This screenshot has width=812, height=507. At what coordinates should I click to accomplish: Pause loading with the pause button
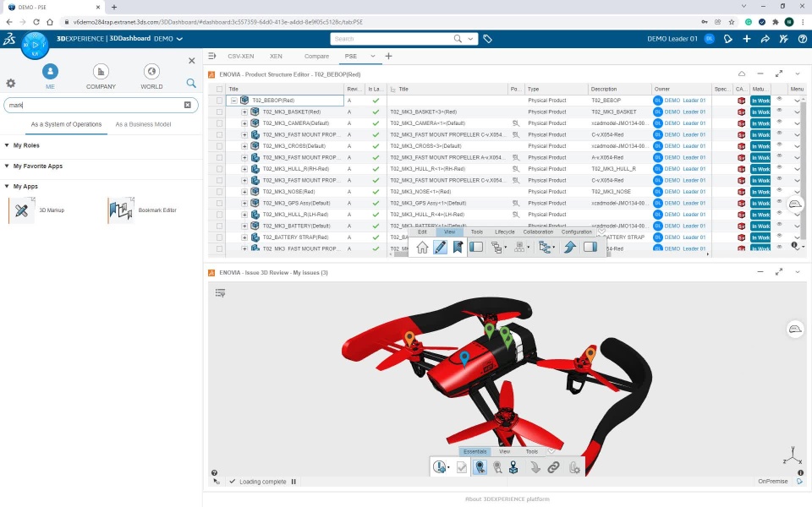[x=294, y=482]
